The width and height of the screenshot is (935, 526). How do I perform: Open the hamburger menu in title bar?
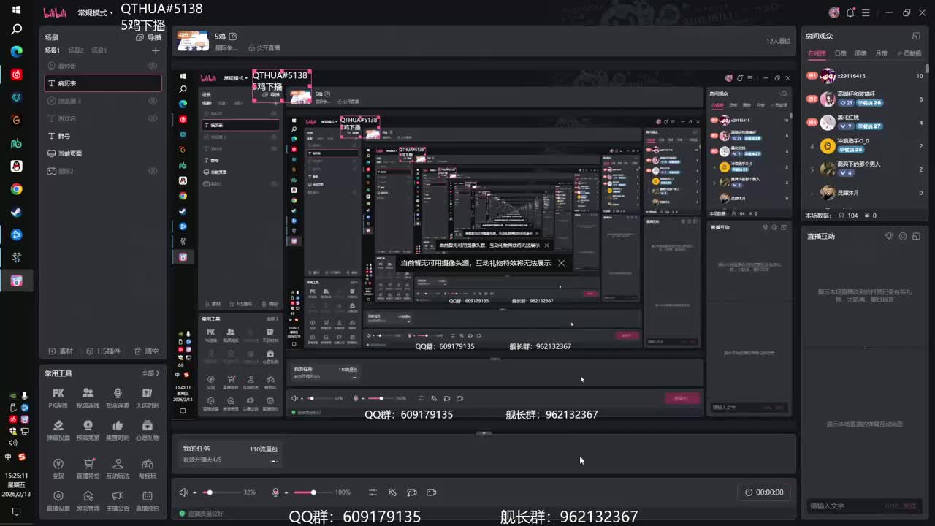click(x=866, y=12)
